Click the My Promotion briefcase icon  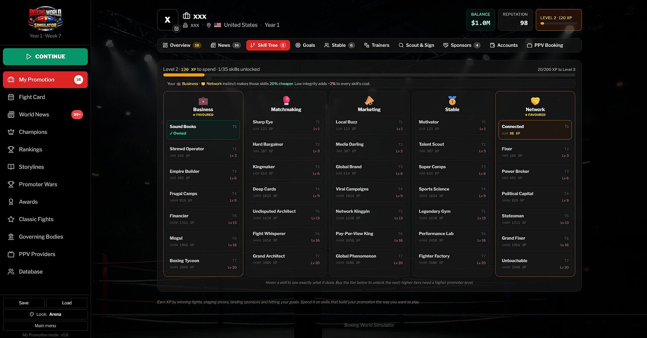pos(11,80)
